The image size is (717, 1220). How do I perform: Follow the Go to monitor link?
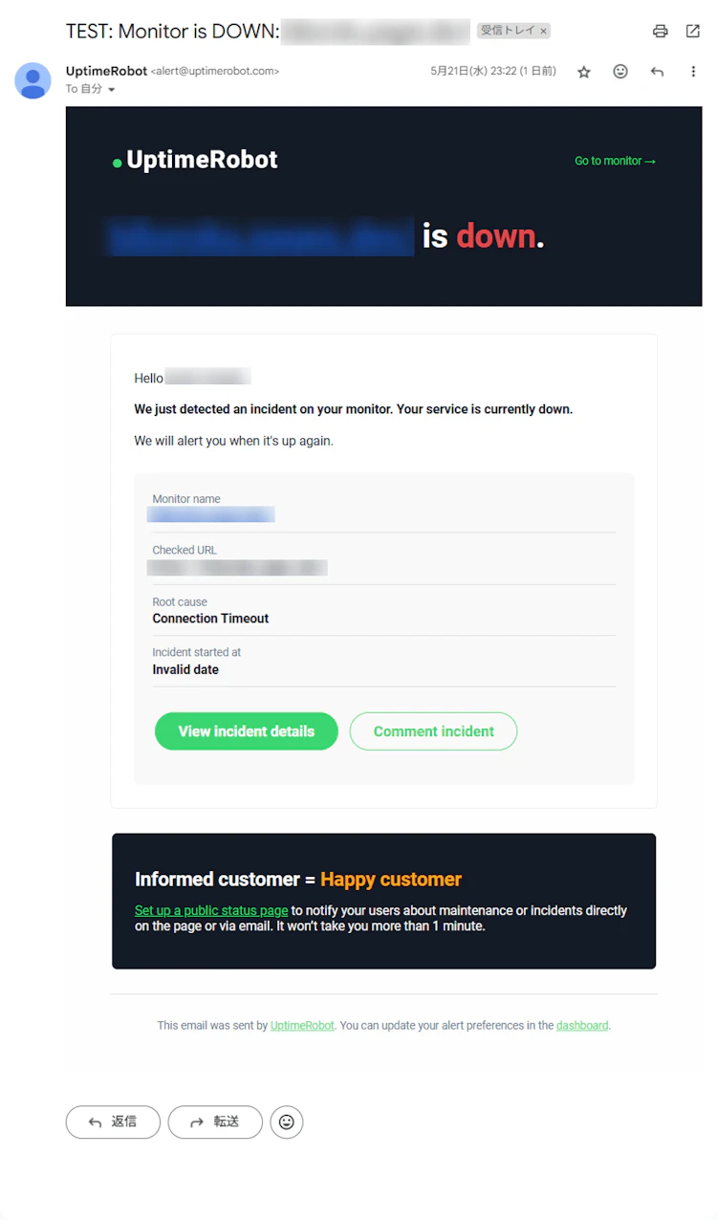click(615, 161)
